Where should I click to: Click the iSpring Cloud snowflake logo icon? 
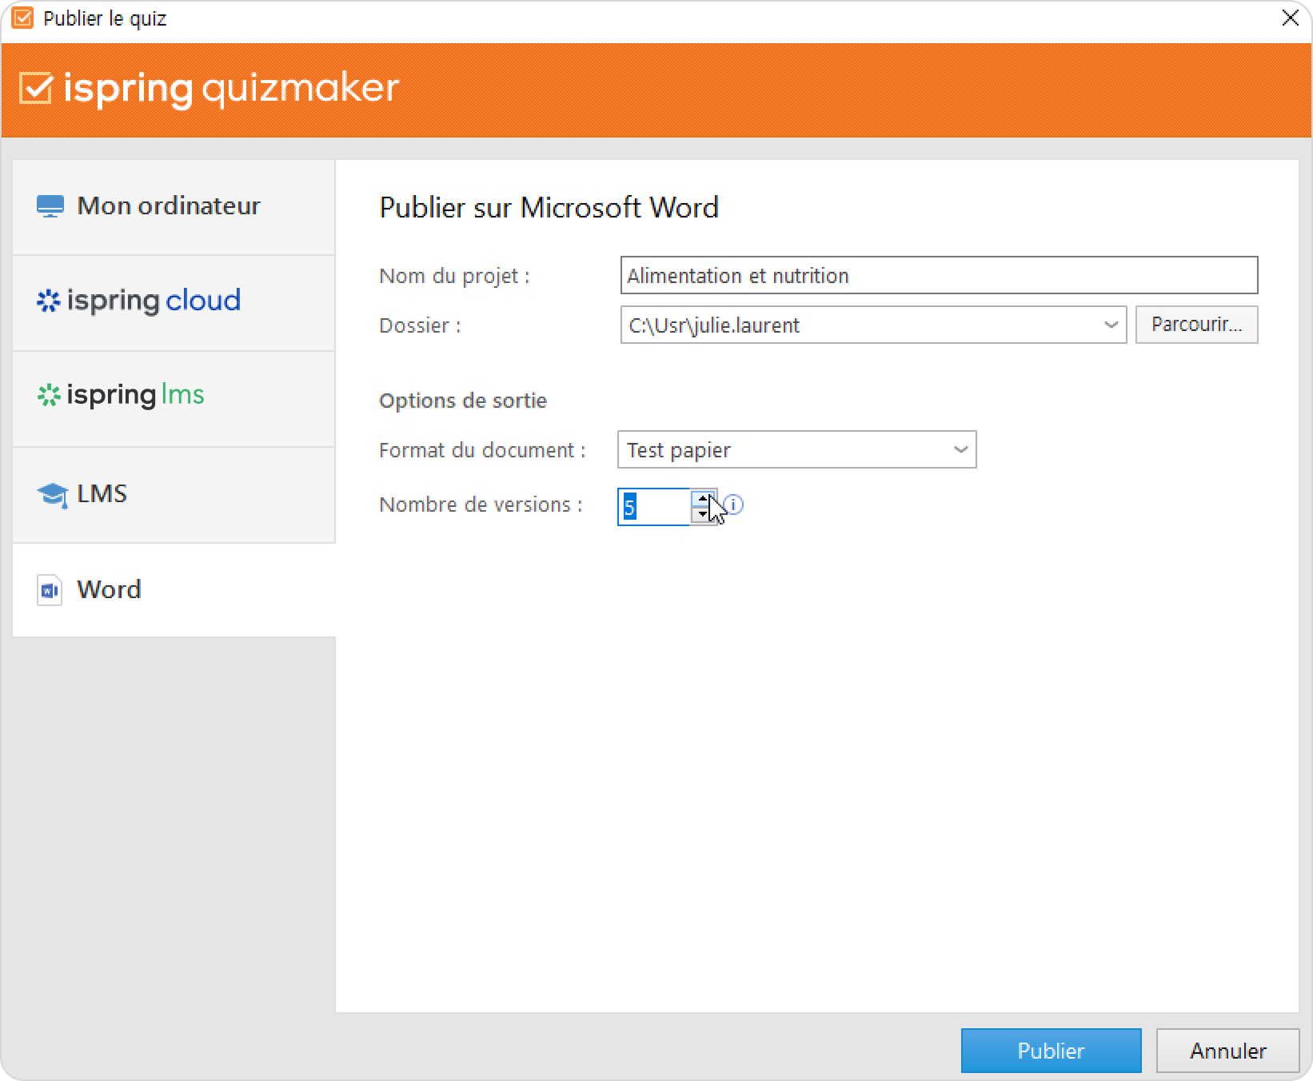click(49, 301)
